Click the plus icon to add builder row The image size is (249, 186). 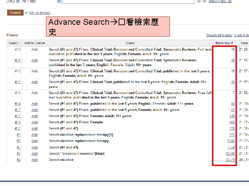click(204, 1)
